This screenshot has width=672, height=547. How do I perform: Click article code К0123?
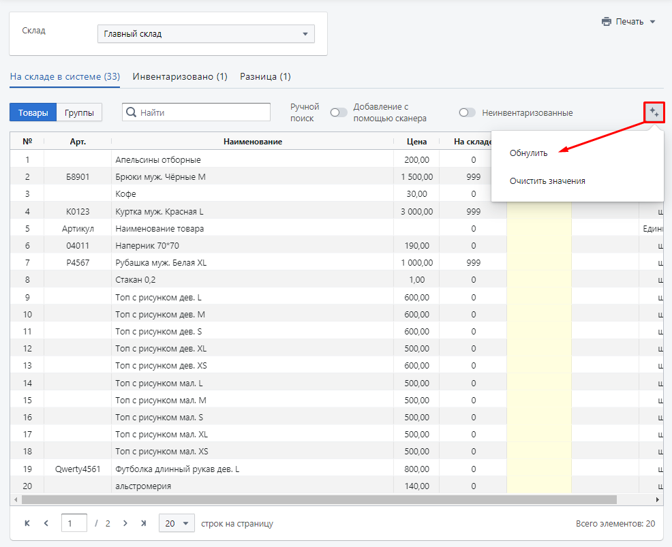78,212
